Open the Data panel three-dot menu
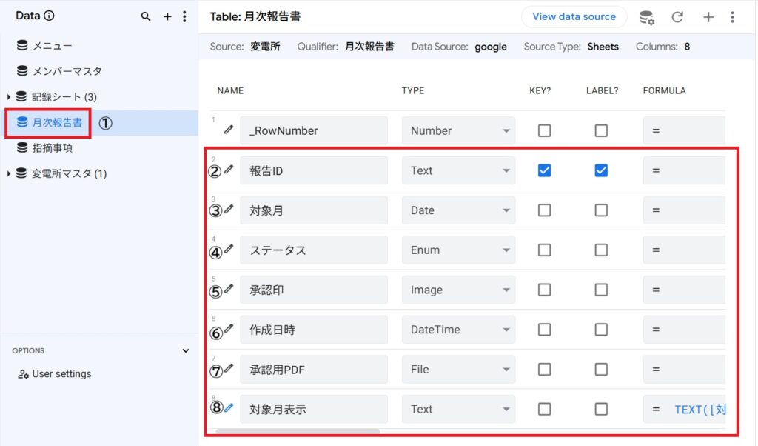Viewport: 758px width, 446px height. pyautogui.click(x=184, y=16)
